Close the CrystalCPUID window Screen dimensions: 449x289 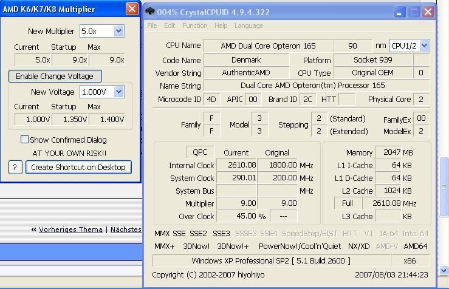pos(428,12)
